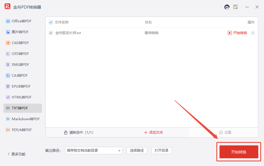This screenshot has width=264, height=166.
Task: Click the red plus icon for 添加文件
Action: click(x=146, y=133)
